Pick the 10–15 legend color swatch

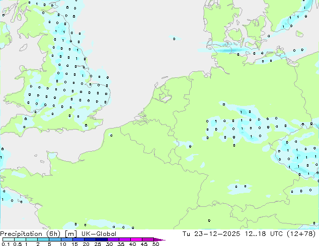click(67, 239)
